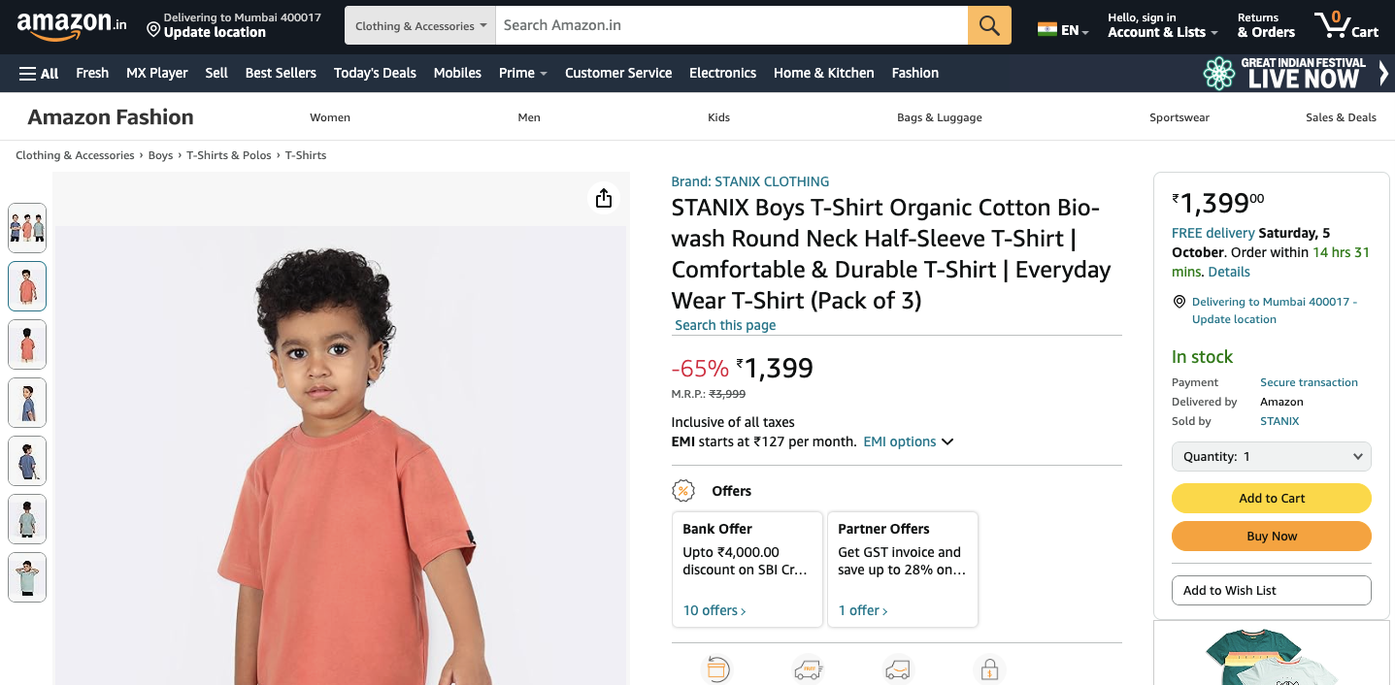The width and height of the screenshot is (1395, 685).
Task: Click the location pin Update location
Action: 233,25
